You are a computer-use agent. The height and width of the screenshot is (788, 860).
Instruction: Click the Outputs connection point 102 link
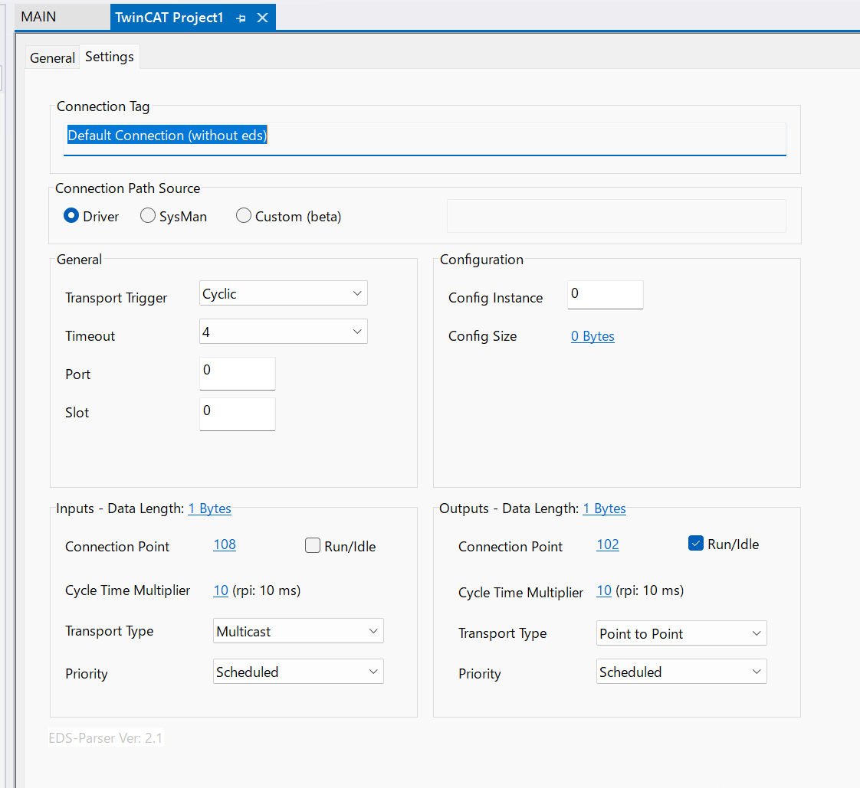[x=608, y=545]
